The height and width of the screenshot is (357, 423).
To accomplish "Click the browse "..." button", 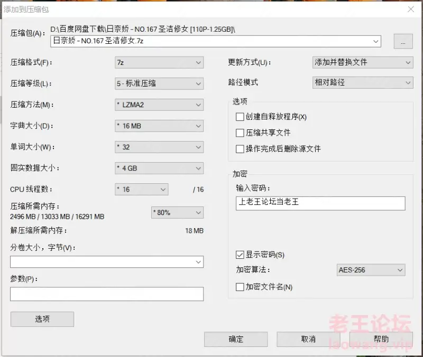I will tap(403, 41).
